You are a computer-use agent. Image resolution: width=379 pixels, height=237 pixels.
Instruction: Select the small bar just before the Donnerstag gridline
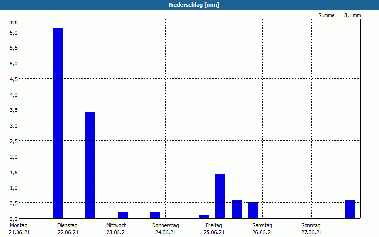[x=155, y=215]
